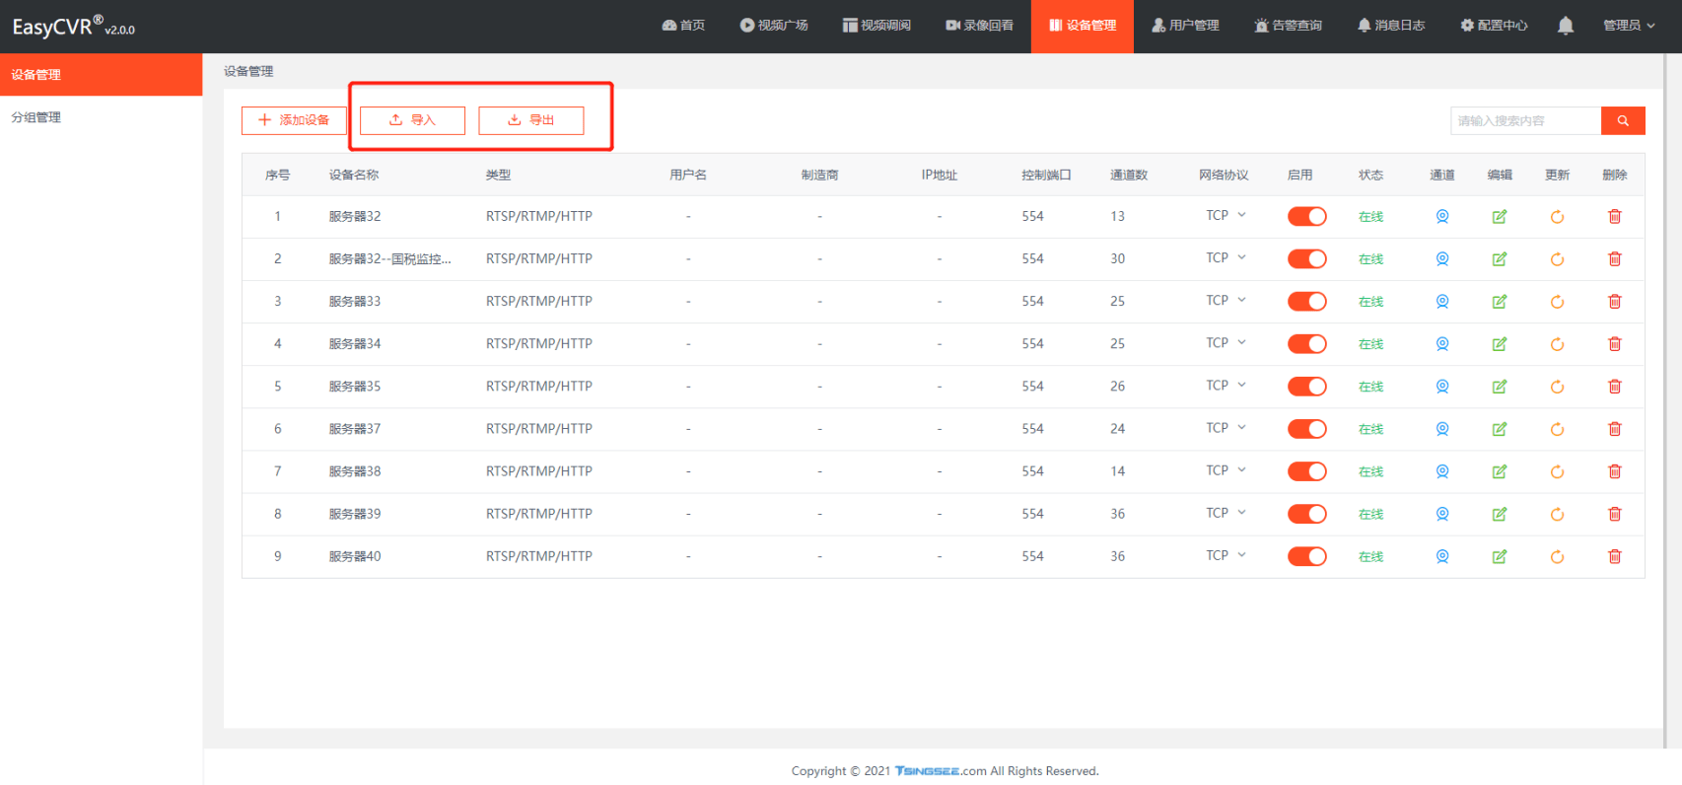The height and width of the screenshot is (785, 1682).
Task: Select 分组管理 in the left sidebar
Action: pos(36,117)
